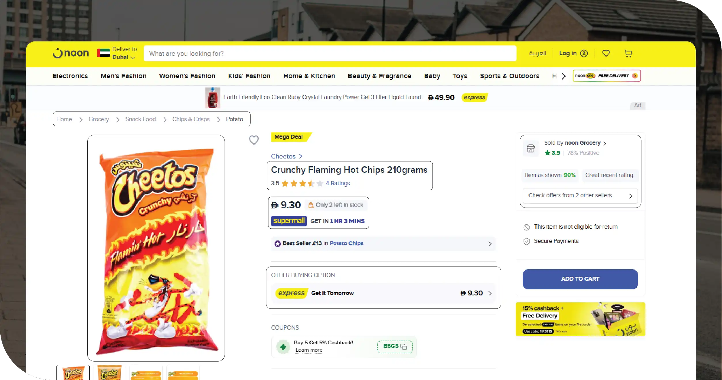Click the seller store icon
Screen dimensions: 722x380
531,148
